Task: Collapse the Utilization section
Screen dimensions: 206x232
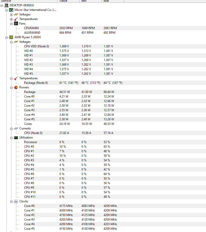Action: (11, 138)
